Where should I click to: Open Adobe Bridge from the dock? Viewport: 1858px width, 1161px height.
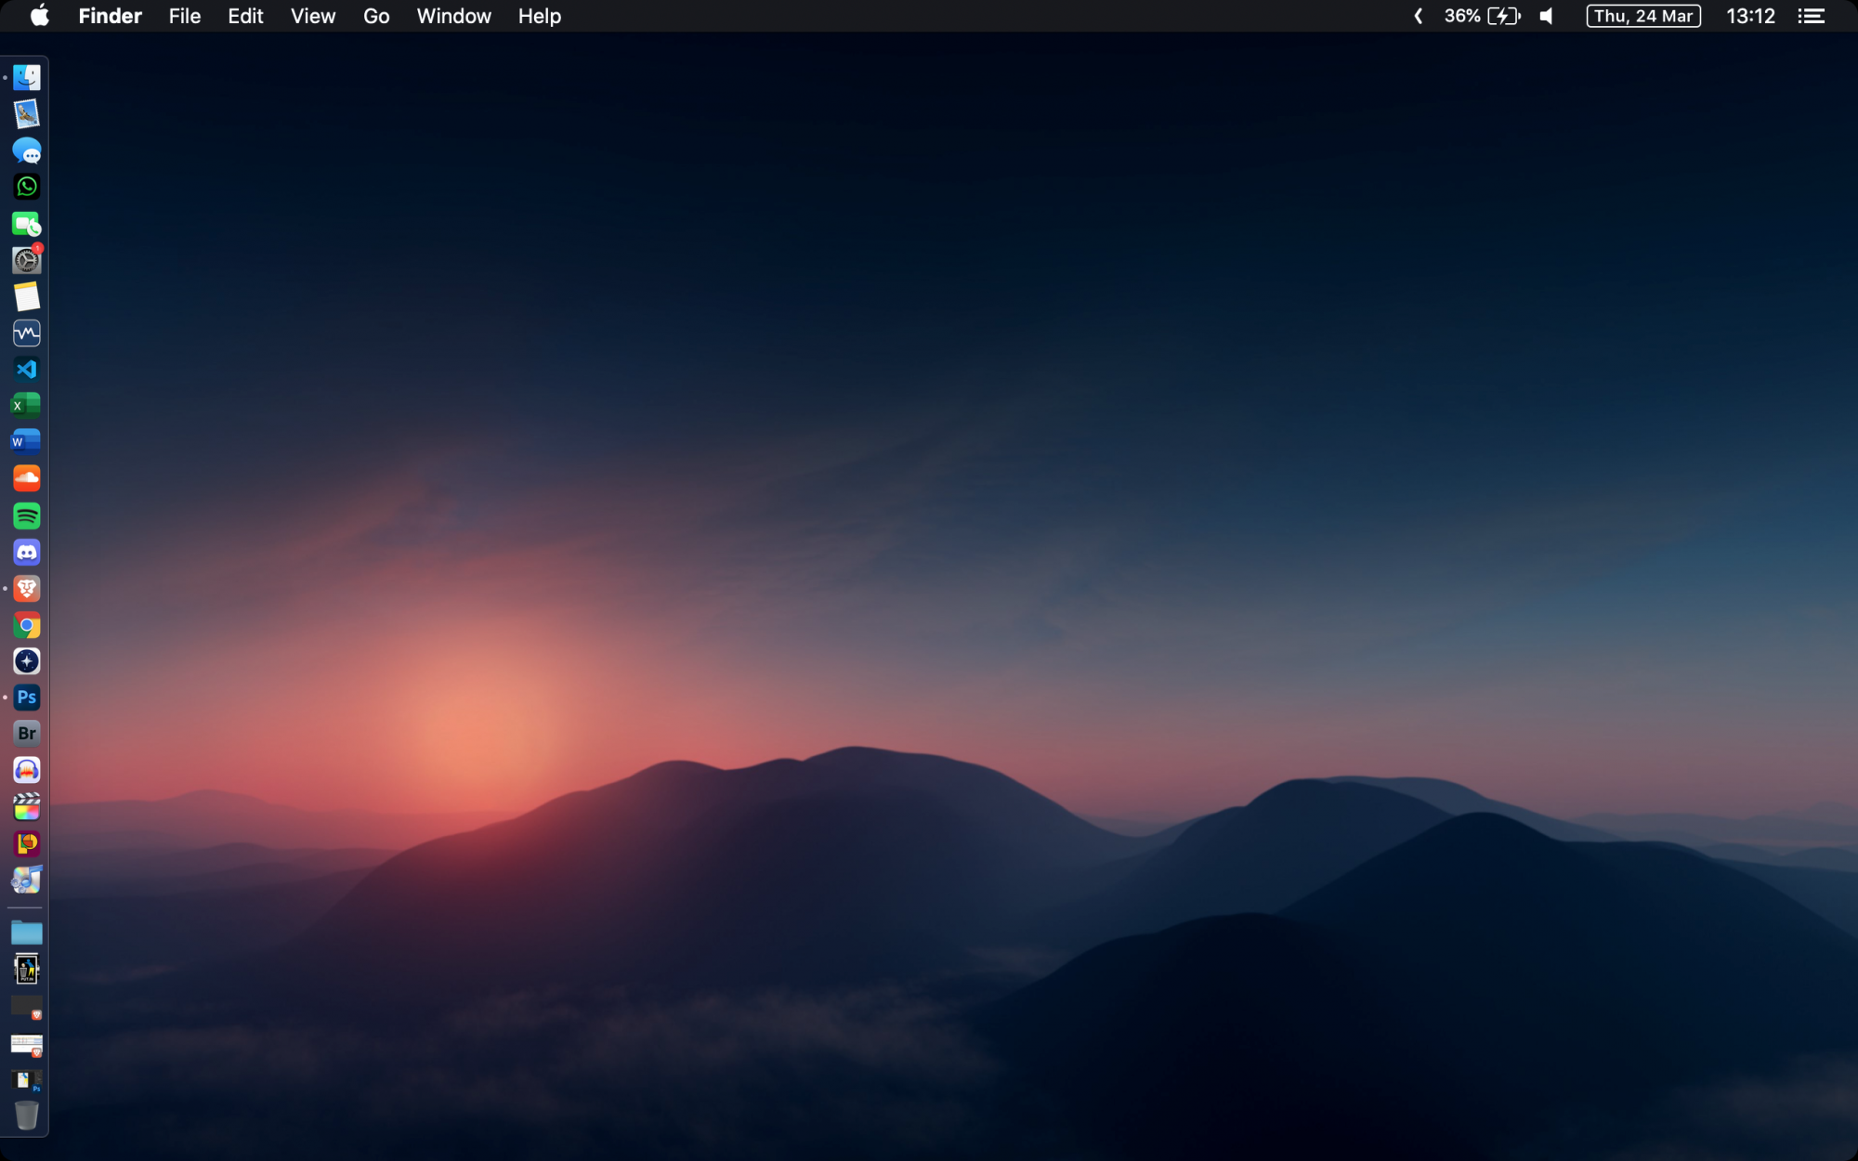click(x=27, y=734)
